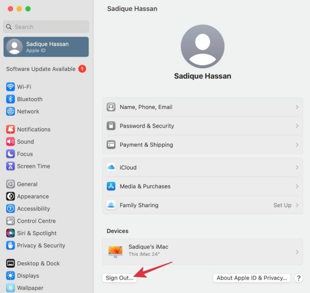Click the green full-screen window button

tap(28, 9)
